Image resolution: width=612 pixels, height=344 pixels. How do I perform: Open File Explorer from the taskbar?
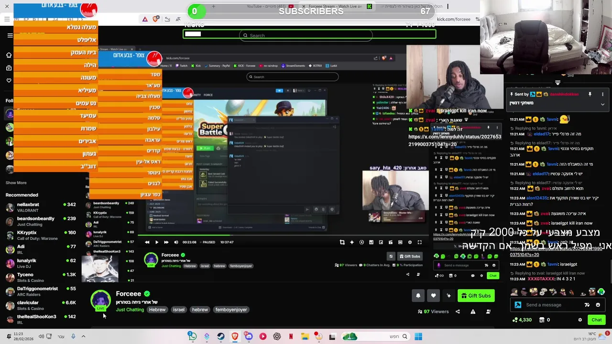(305, 336)
